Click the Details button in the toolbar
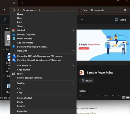Screen dimensions: 130x114 [121, 20]
